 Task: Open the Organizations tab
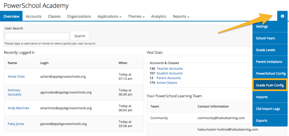pyautogui.click(x=79, y=17)
